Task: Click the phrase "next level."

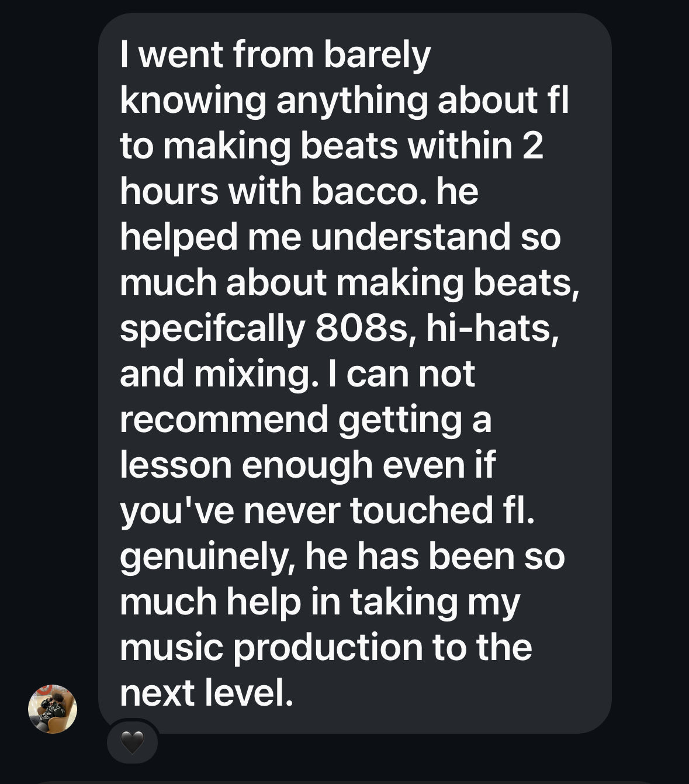Action: (x=206, y=693)
